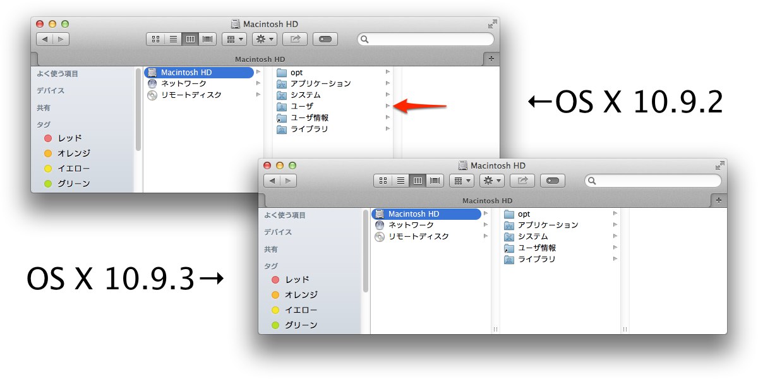Open the Action gear menu in 10.9.2 window
Viewport: 758px width, 379px height.
point(265,39)
